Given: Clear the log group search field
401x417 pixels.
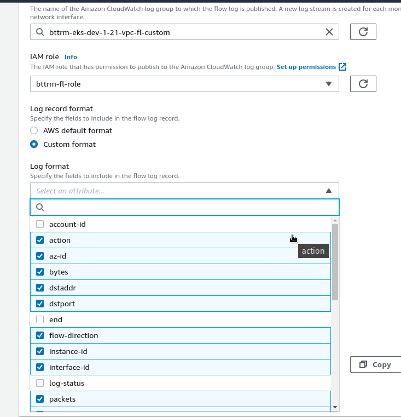Looking at the screenshot, I should [329, 32].
